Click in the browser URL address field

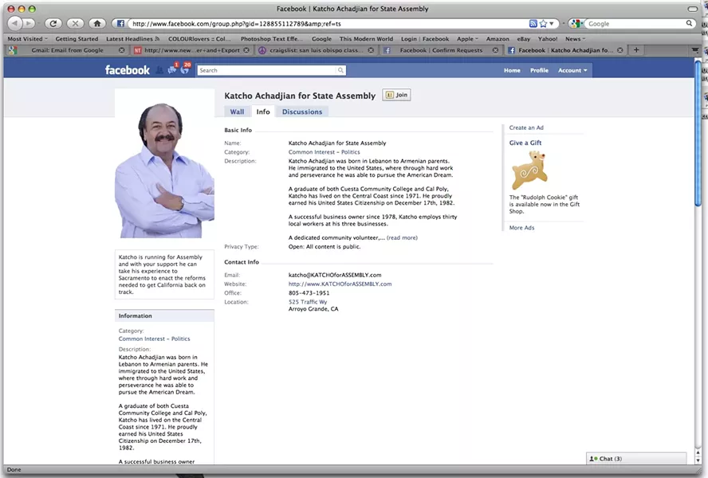tap(328, 23)
